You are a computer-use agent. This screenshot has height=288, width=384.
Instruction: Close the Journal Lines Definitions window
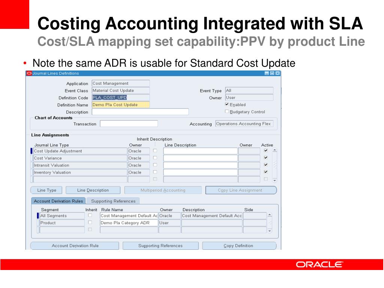[x=277, y=73]
